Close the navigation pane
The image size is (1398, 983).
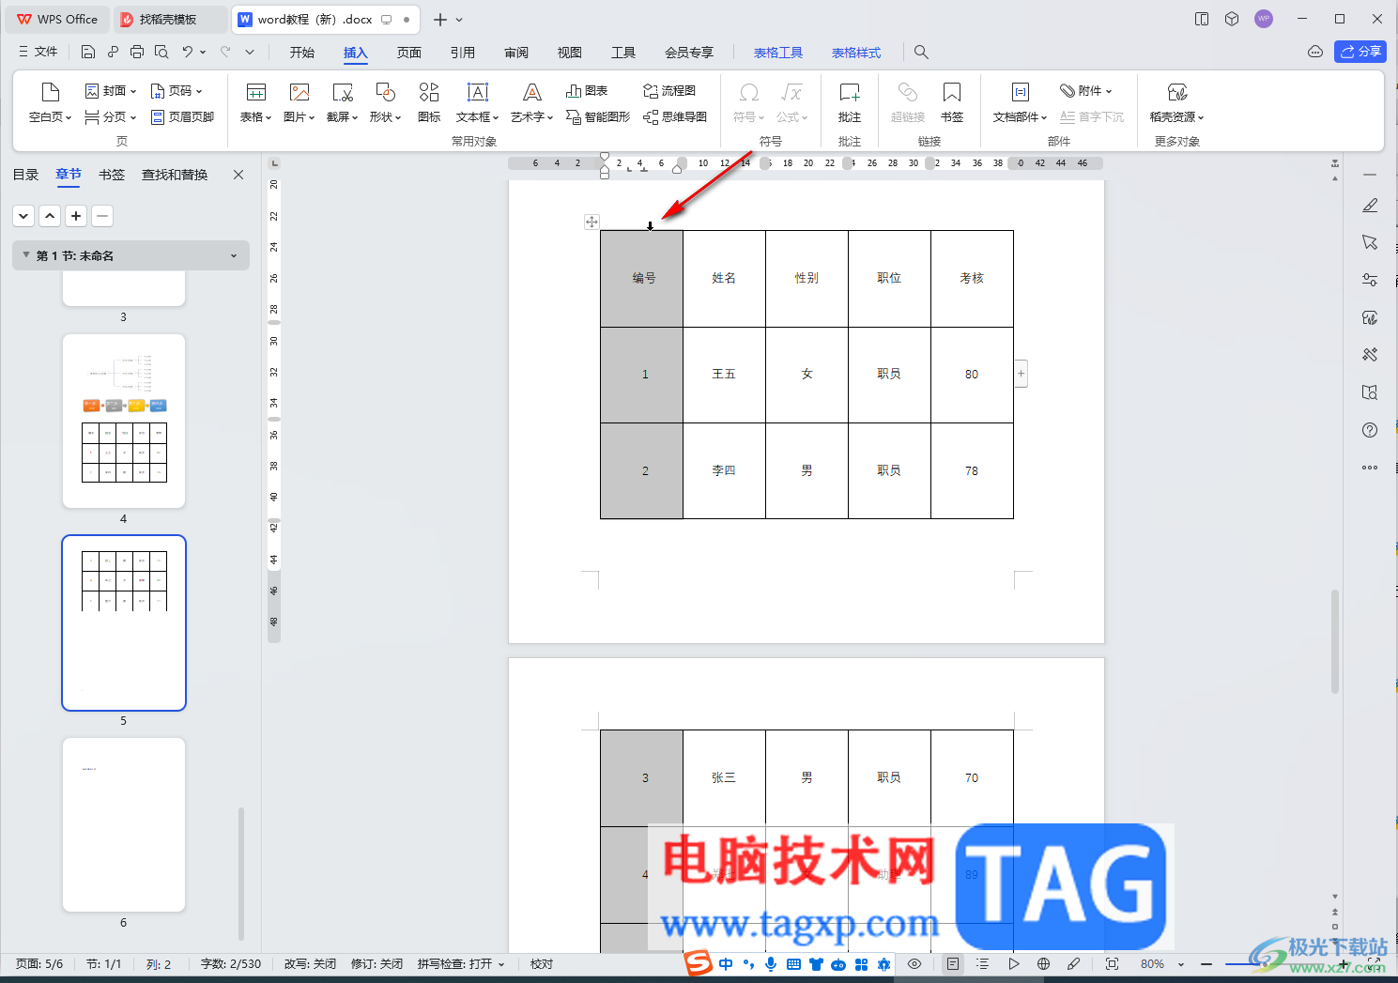click(x=238, y=175)
